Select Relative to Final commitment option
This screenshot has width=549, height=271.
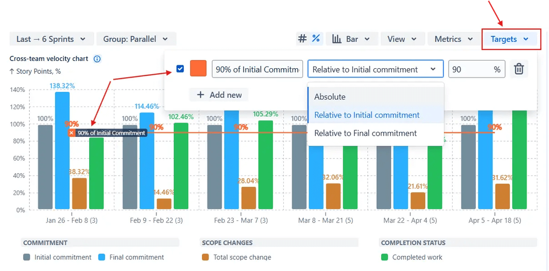[365, 133]
